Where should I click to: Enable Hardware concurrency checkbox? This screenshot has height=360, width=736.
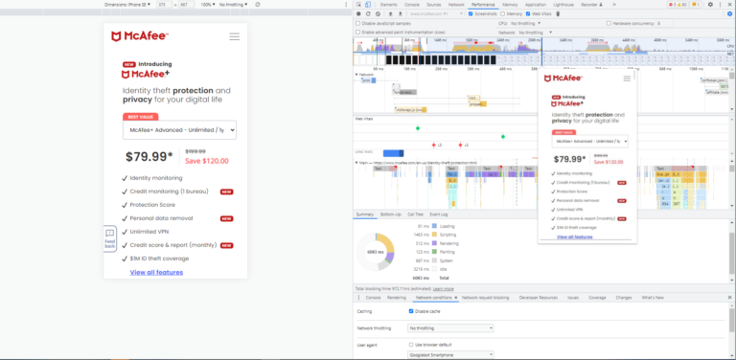(609, 23)
